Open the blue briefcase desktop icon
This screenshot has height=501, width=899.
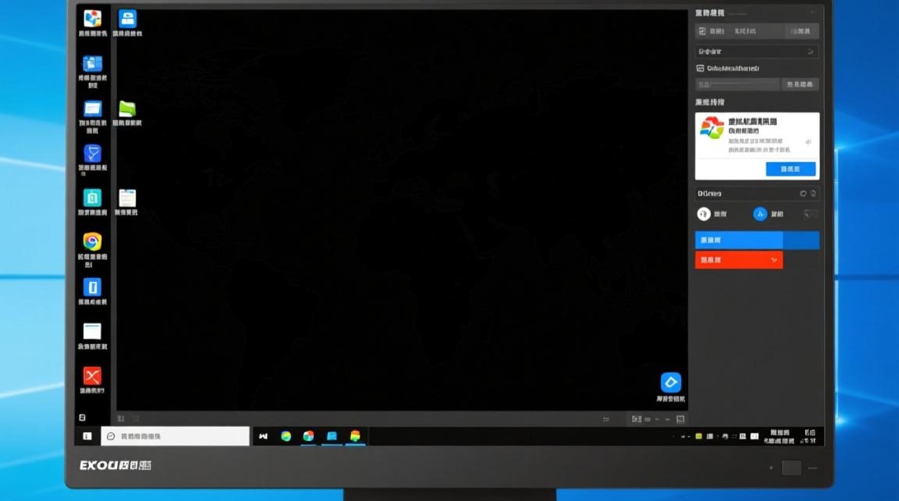(x=127, y=19)
